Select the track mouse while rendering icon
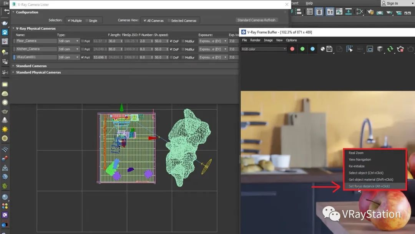 (x=349, y=49)
